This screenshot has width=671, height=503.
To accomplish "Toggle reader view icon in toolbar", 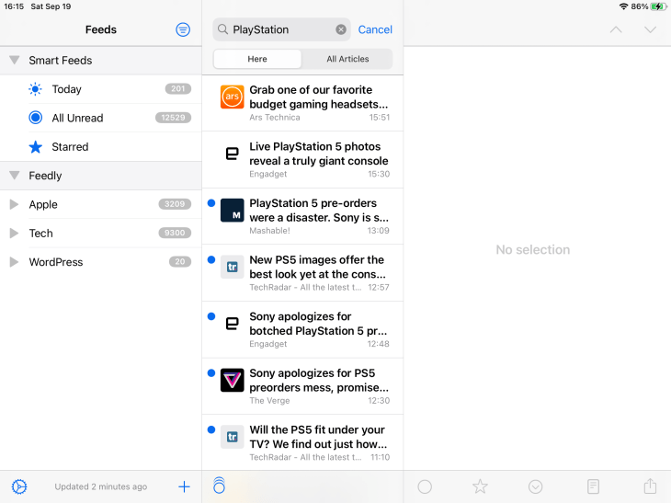I will [x=594, y=486].
